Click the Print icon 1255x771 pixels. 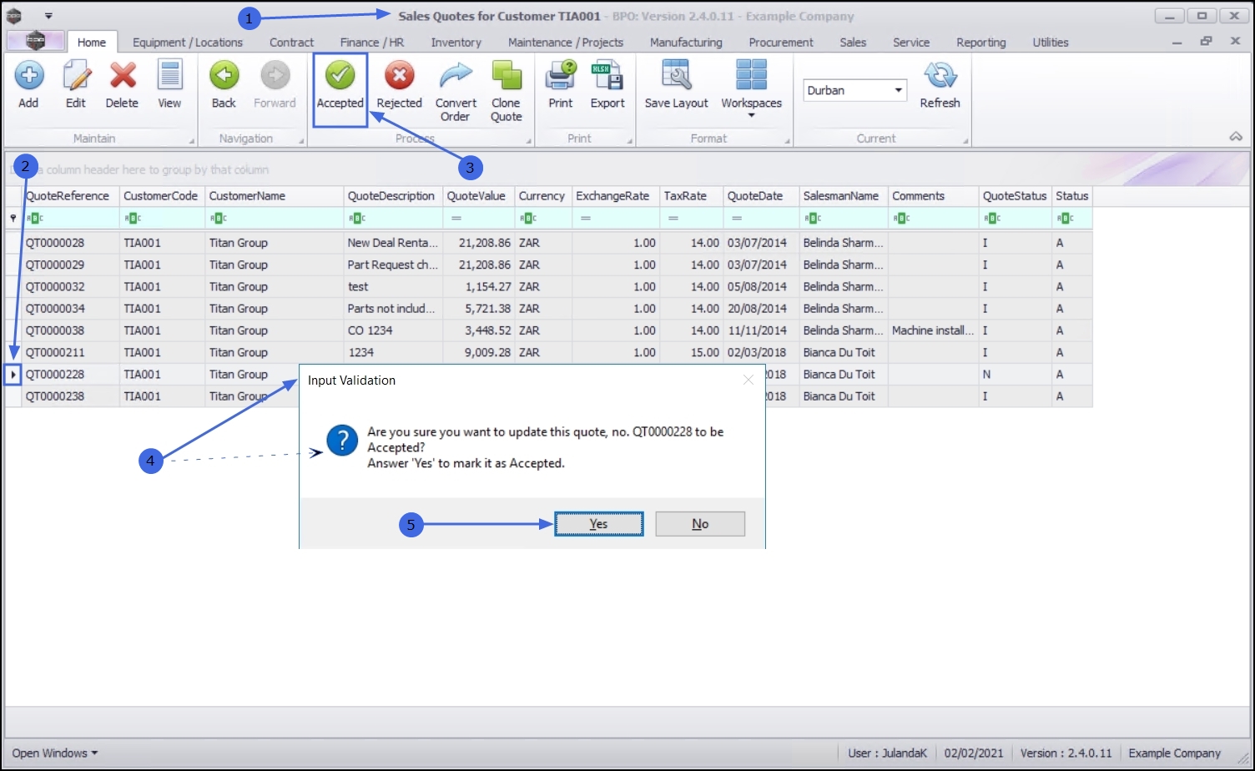561,76
